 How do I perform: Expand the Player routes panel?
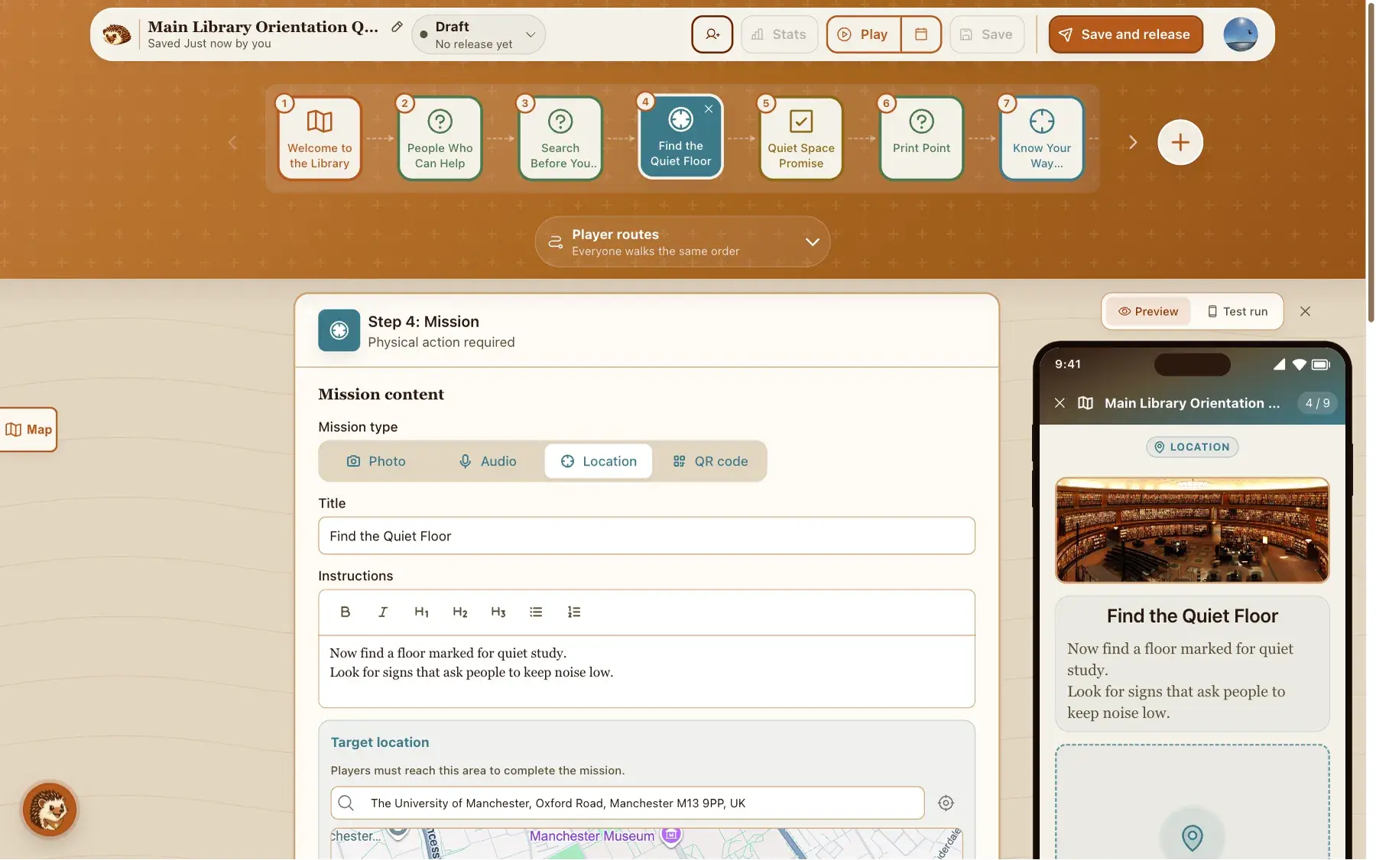pyautogui.click(x=683, y=242)
